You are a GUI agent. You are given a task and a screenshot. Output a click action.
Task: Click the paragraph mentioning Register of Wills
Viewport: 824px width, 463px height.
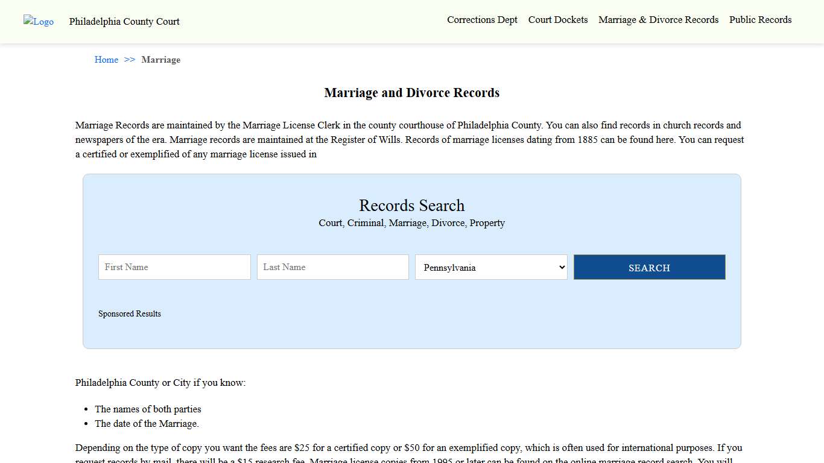tap(410, 139)
